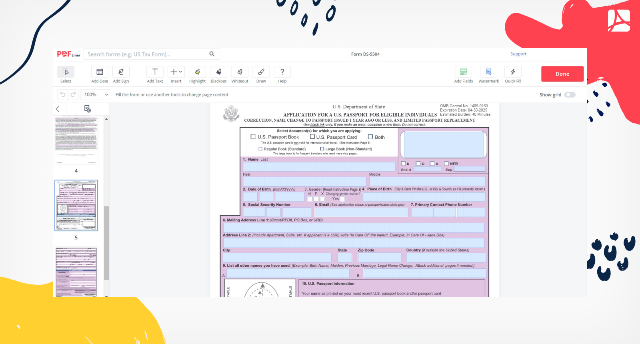Viewport: 640px width, 344px height.
Task: Open the Support link
Action: pos(518,54)
